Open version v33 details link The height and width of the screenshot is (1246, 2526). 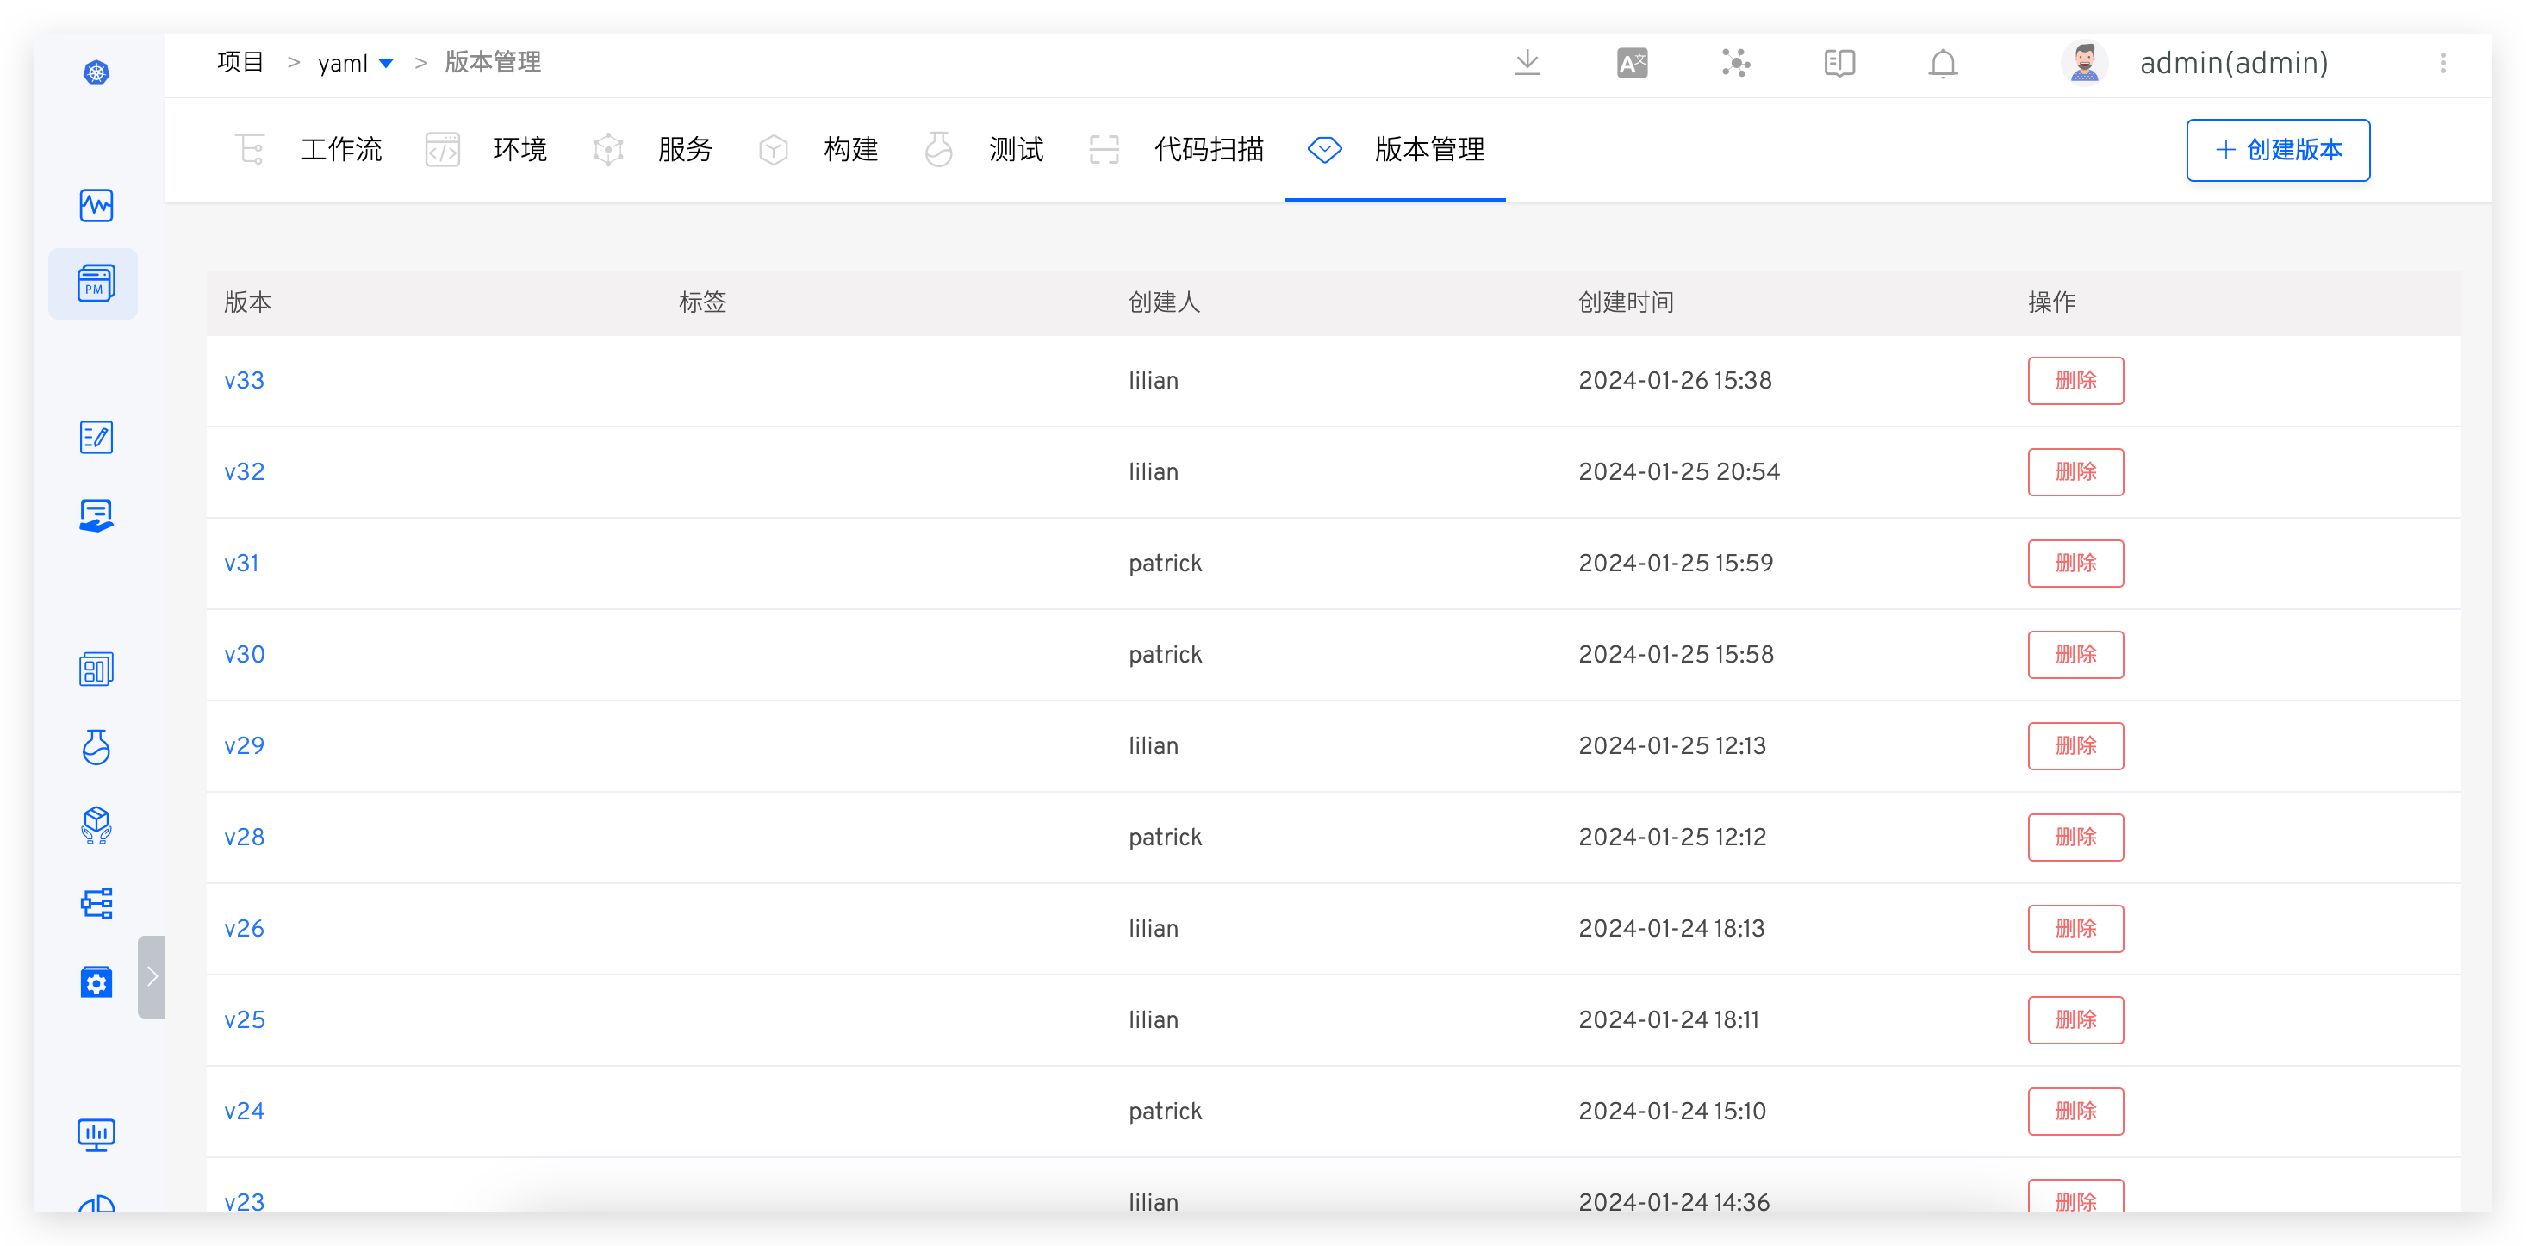(x=244, y=380)
